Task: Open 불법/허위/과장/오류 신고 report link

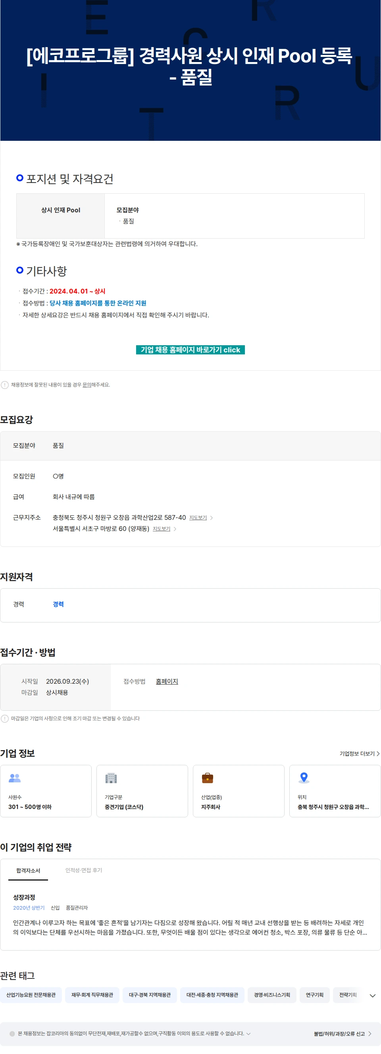Action: pos(342,1034)
